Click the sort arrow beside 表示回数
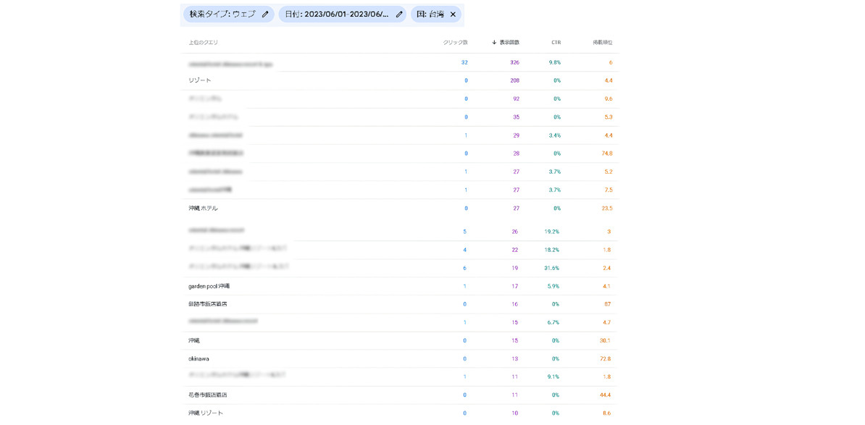This screenshot has width=865, height=425. pyautogui.click(x=494, y=43)
